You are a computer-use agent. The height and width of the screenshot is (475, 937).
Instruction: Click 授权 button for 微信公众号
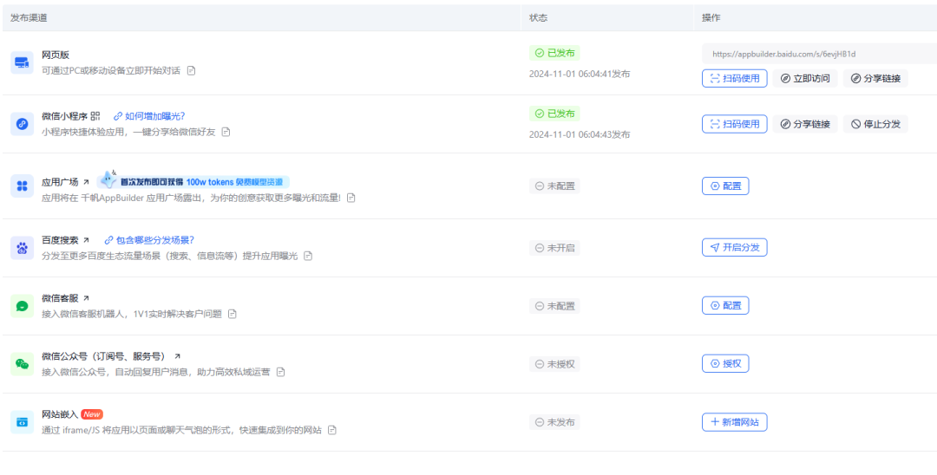tap(725, 363)
